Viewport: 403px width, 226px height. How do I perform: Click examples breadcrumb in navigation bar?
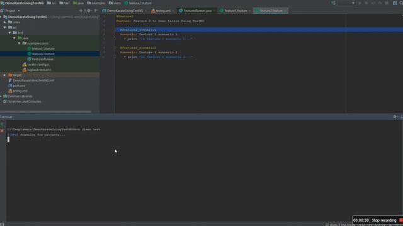(96, 3)
